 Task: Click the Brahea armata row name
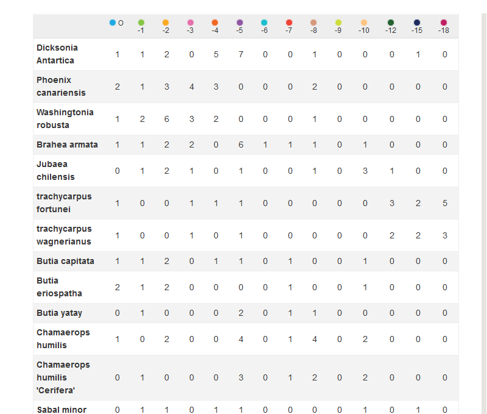point(67,145)
